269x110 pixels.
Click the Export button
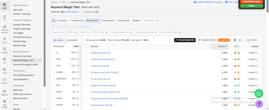point(252,40)
